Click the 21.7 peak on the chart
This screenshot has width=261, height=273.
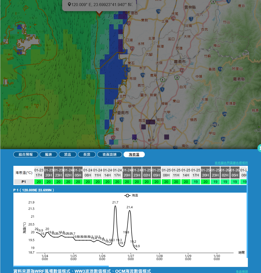tap(115, 206)
